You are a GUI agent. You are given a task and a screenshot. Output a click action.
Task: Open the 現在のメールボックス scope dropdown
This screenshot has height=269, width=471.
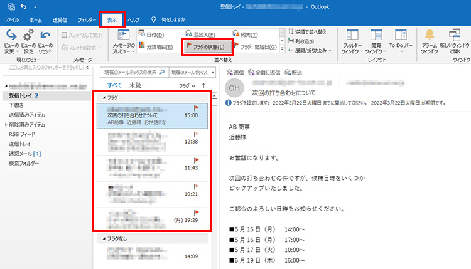pos(192,72)
